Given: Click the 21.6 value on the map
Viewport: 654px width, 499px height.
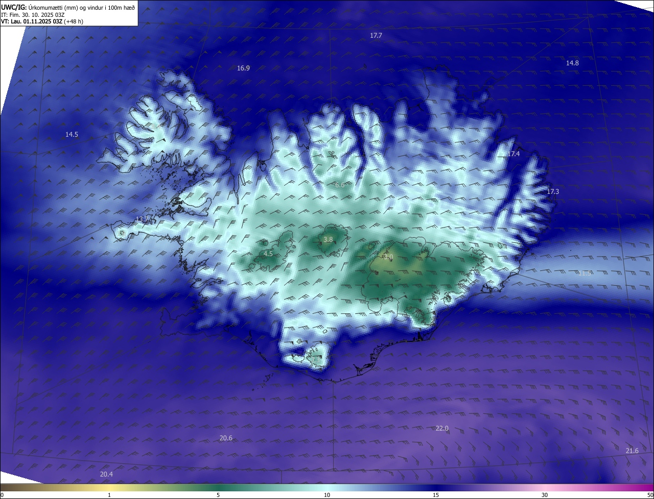Looking at the screenshot, I should [x=632, y=451].
